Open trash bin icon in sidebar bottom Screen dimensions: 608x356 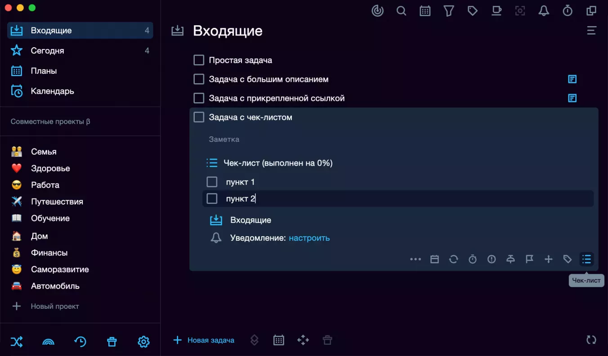(112, 342)
